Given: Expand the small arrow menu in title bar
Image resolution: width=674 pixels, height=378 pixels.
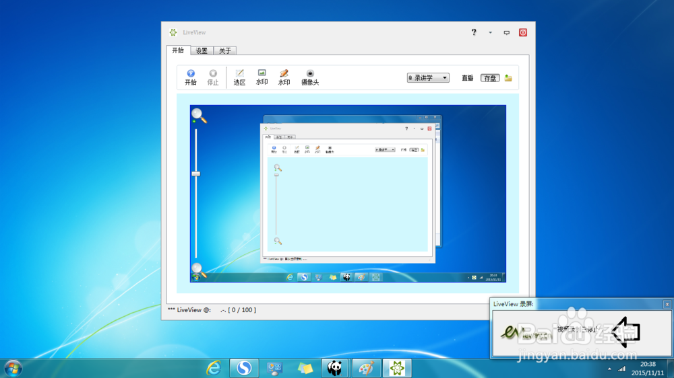Looking at the screenshot, I should (490, 32).
